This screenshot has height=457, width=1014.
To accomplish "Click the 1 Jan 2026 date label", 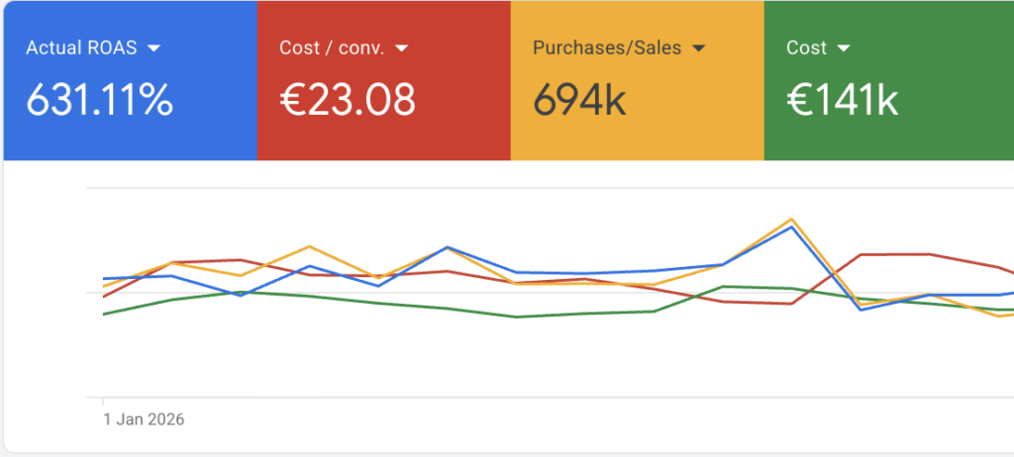I will (x=144, y=419).
